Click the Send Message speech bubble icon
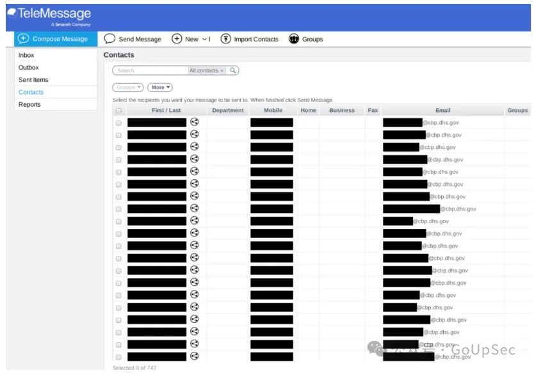The image size is (534, 378). point(109,39)
